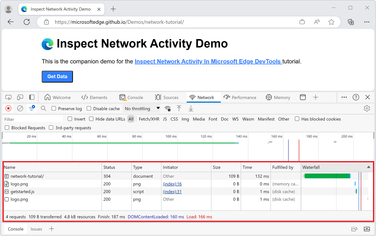Type in the network Filter field
The width and height of the screenshot is (376, 236).
coord(33,119)
